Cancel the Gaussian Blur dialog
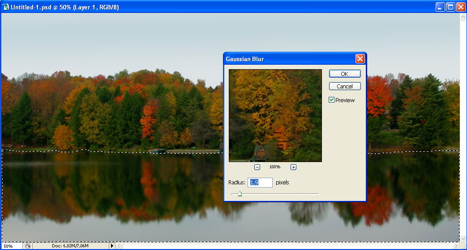This screenshot has width=467, height=250. (x=345, y=86)
